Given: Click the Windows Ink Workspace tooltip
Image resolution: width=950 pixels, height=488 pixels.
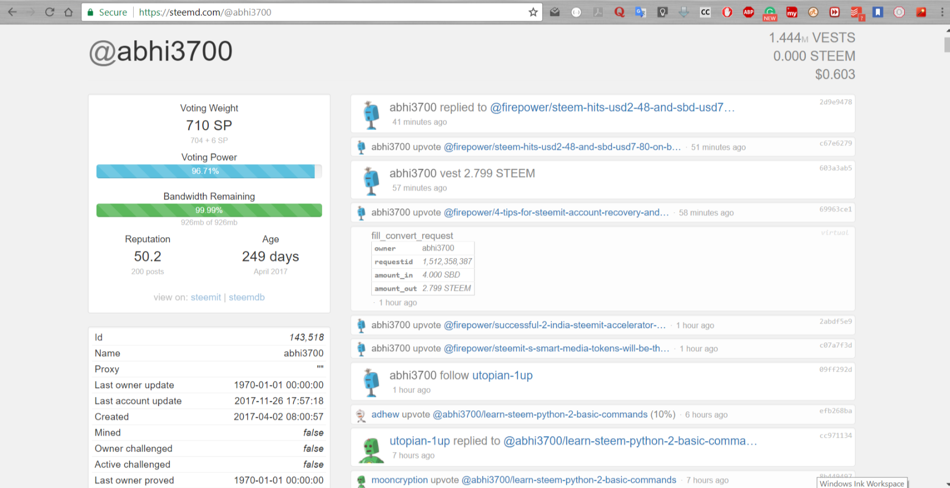Looking at the screenshot, I should (x=862, y=483).
